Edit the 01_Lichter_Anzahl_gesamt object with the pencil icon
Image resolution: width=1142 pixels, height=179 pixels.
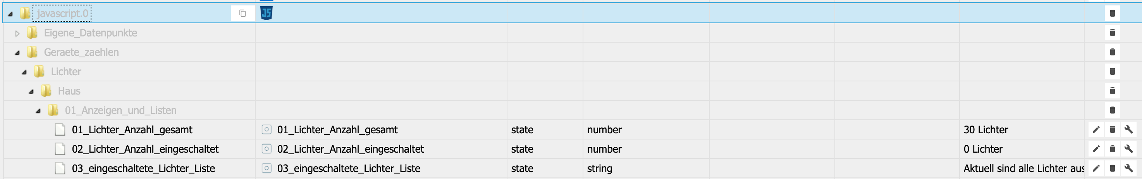tap(1096, 130)
